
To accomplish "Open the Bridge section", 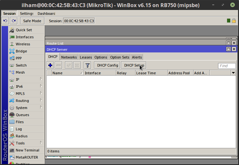I will (x=26, y=51).
